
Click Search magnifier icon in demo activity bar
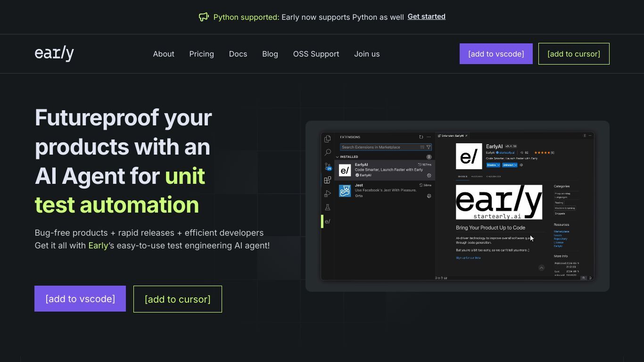328,153
